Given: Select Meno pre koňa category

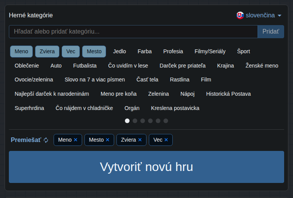Looking at the screenshot, I should click(119, 94).
